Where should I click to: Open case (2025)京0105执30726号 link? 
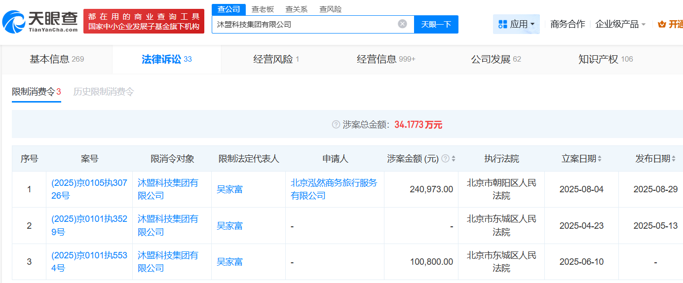[x=89, y=189]
